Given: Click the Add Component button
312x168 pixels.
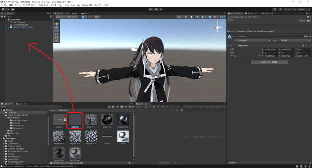Looking at the screenshot, I should [x=269, y=62].
